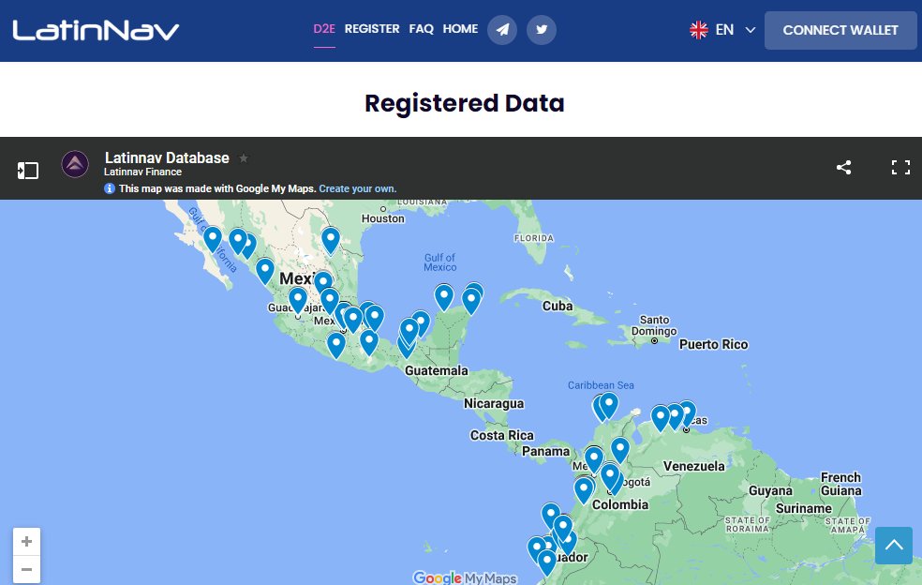View the map in fullscreen
Image resolution: width=922 pixels, height=585 pixels.
pyautogui.click(x=900, y=167)
